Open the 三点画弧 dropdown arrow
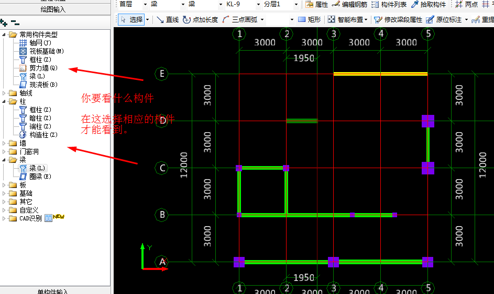This screenshot has height=294, width=494. click(262, 20)
